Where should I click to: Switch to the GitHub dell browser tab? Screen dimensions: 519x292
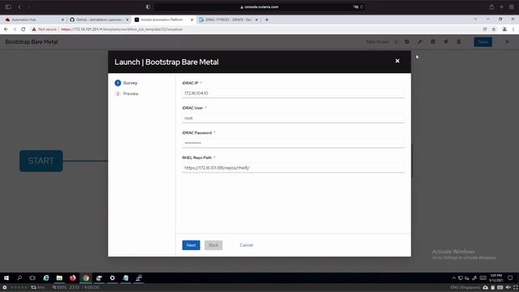coord(99,19)
